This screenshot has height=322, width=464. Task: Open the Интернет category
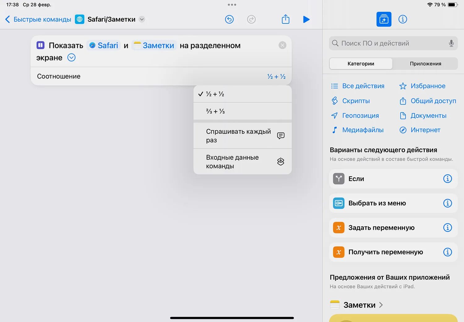420,130
